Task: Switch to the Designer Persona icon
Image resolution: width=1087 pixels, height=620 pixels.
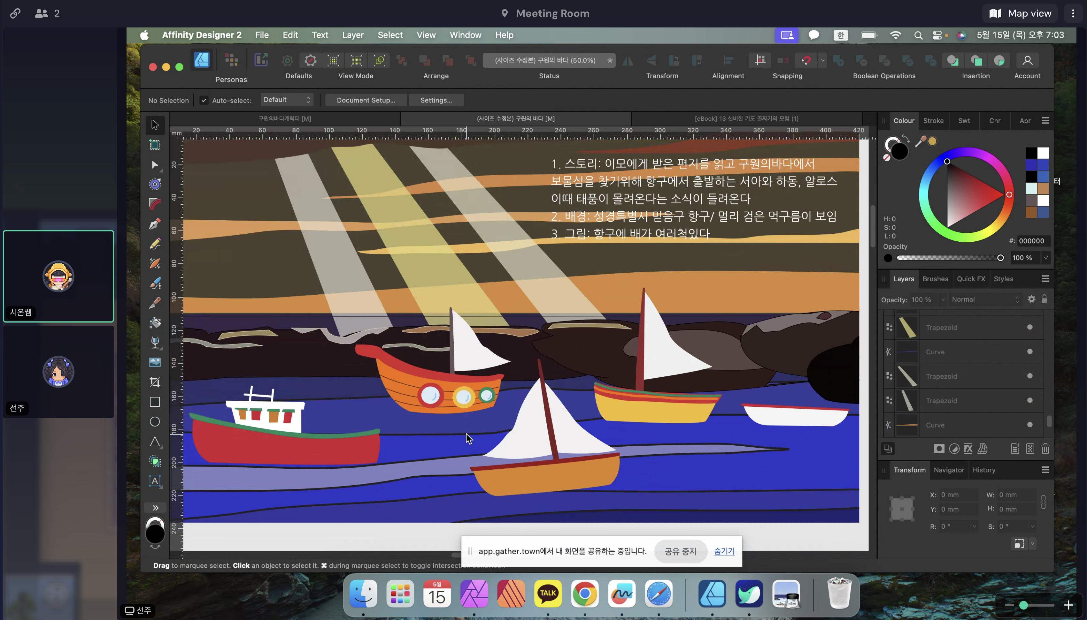Action: coord(202,60)
